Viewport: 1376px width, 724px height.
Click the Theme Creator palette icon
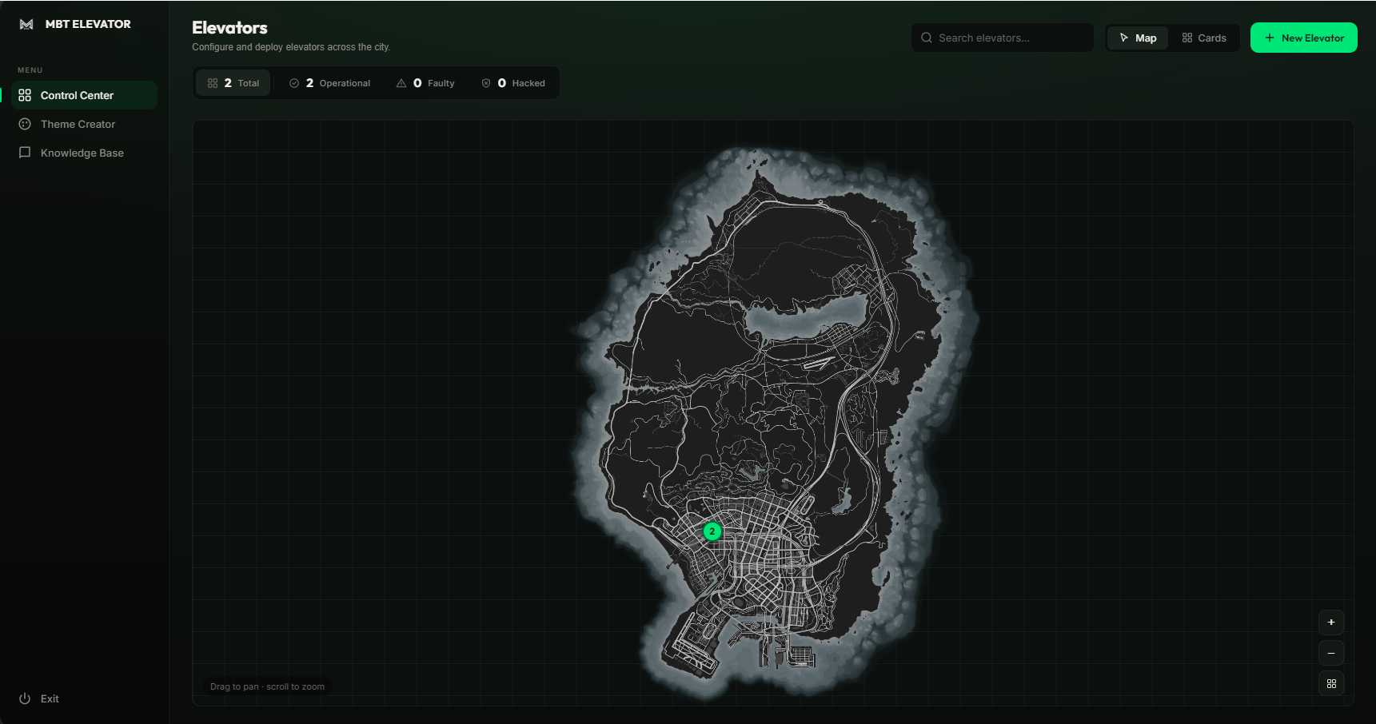pos(25,124)
